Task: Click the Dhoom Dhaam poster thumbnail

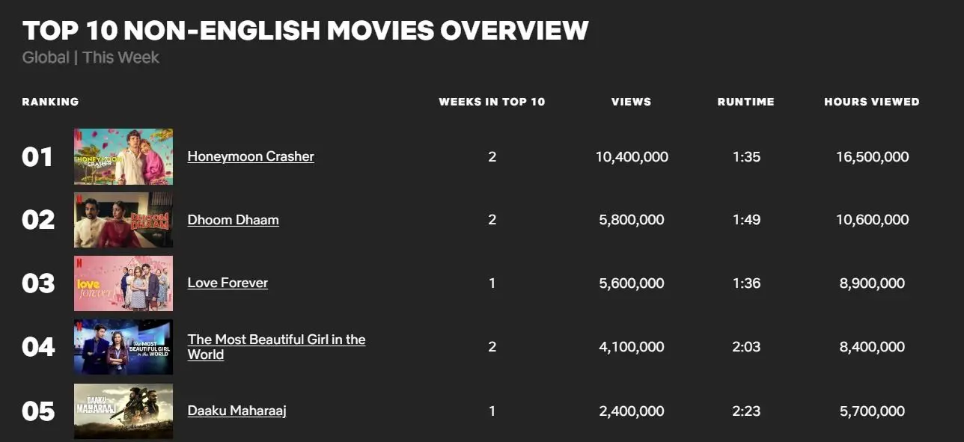Action: (123, 220)
